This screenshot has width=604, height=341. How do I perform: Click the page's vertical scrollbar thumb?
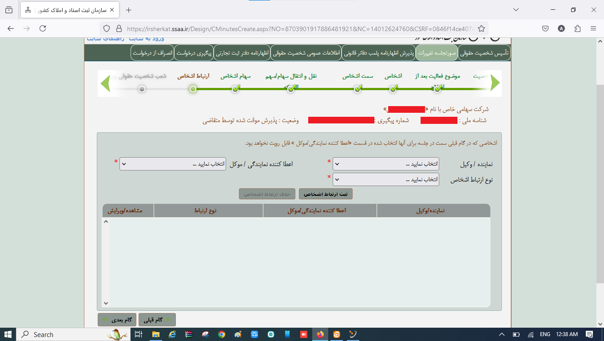[x=600, y=183]
